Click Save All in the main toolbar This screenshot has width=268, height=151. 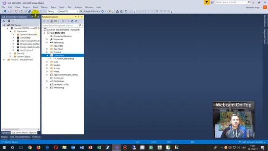pos(29,11)
